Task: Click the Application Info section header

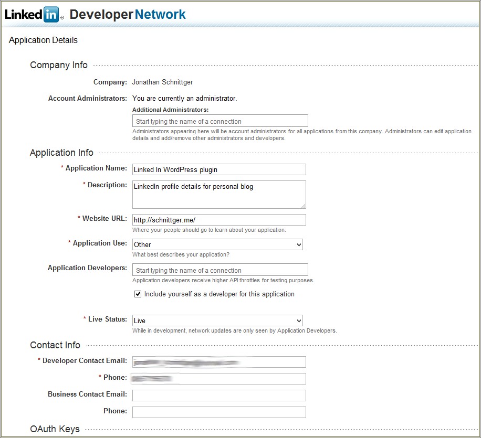Action: [61, 153]
